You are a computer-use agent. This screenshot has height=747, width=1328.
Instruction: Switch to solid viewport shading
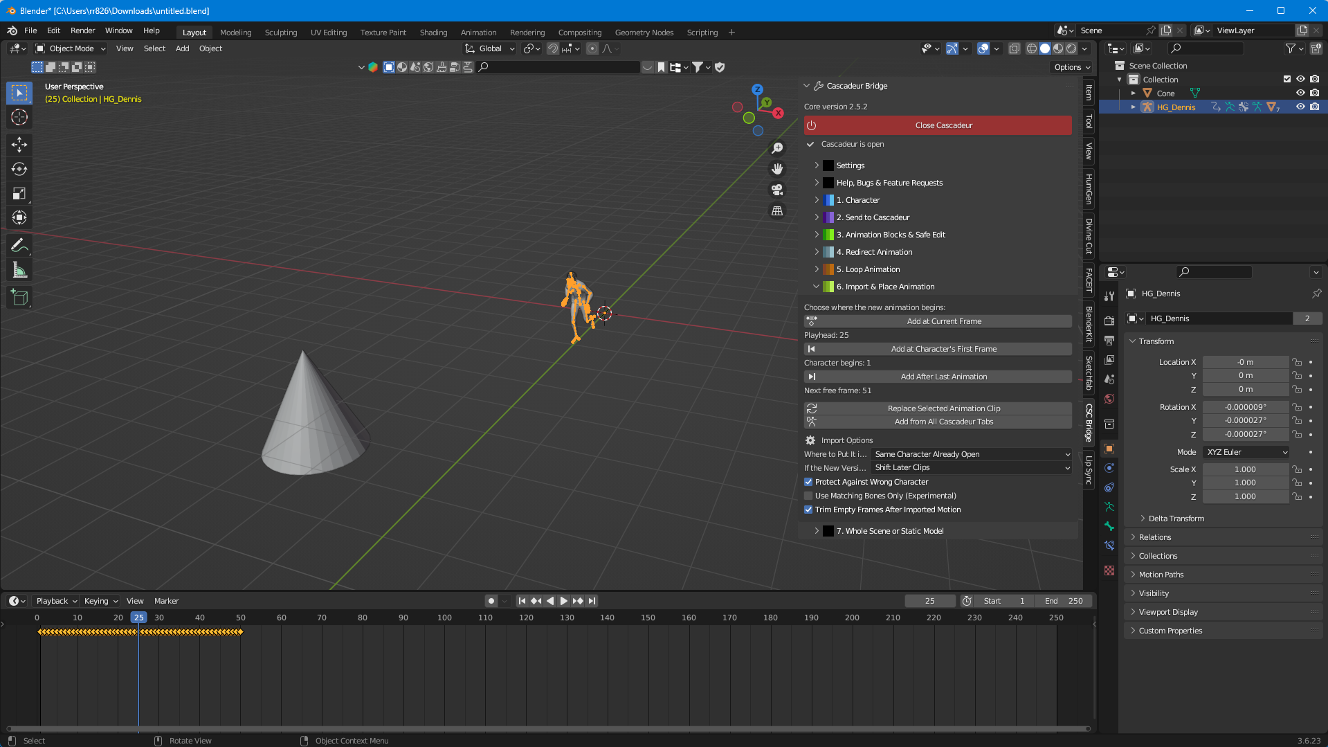1045,48
